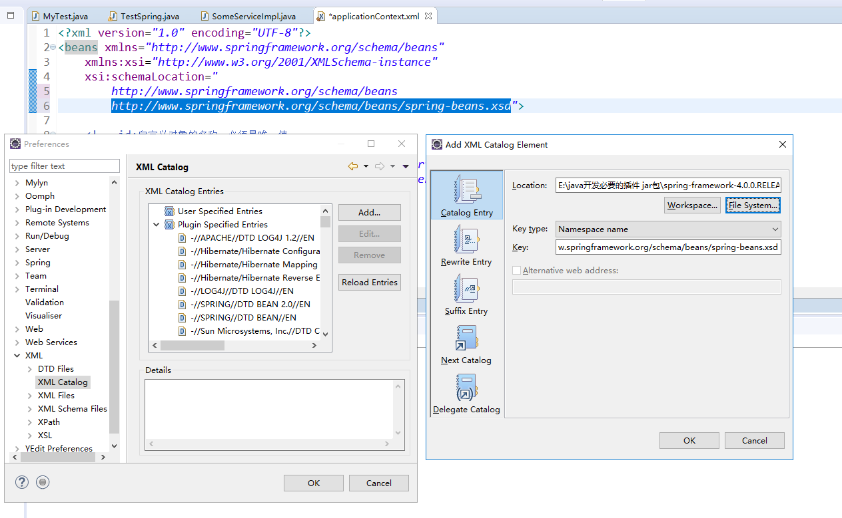Expand the Spring preferences node

coord(17,262)
